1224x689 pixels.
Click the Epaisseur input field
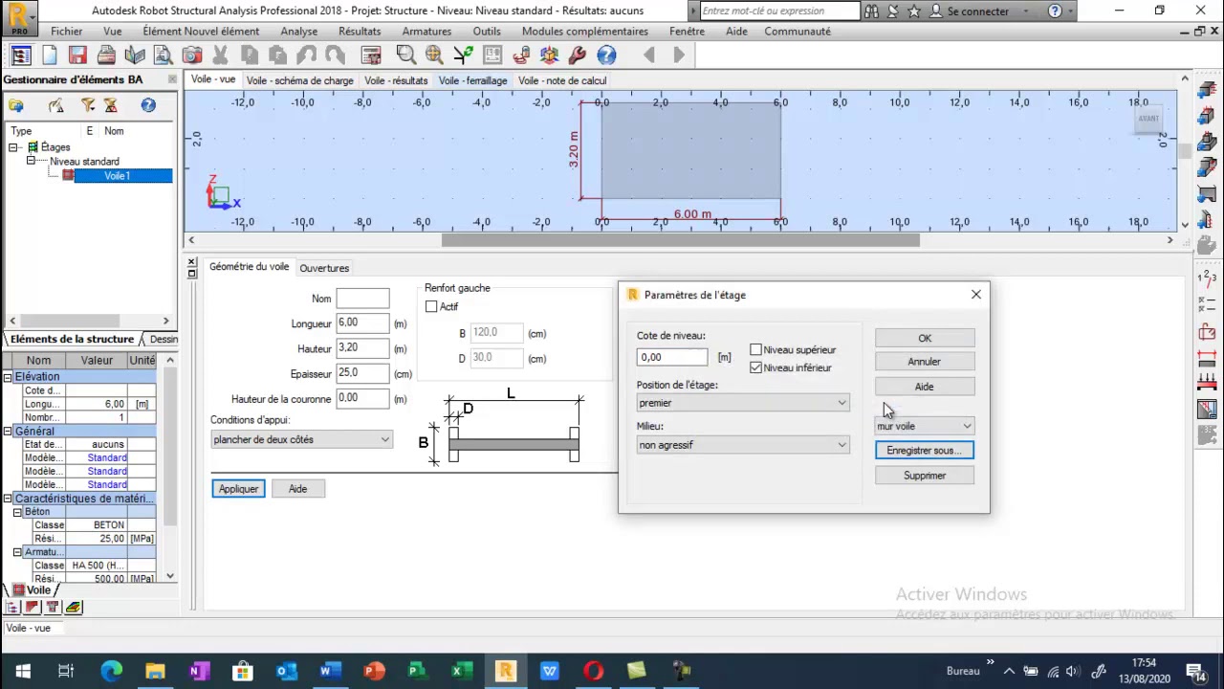click(362, 373)
